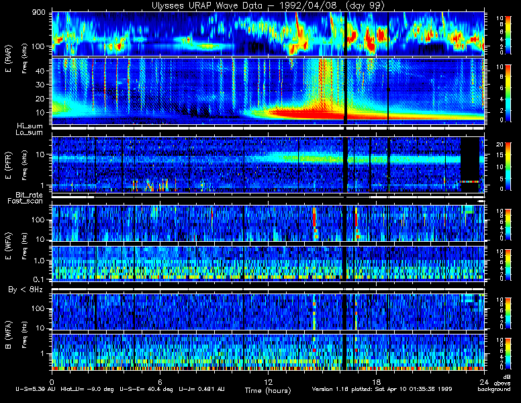Viewport: 521px width, 403px height.
Task: Click the top RAR 100-900 kHz spectrogram panel
Action: point(268,34)
